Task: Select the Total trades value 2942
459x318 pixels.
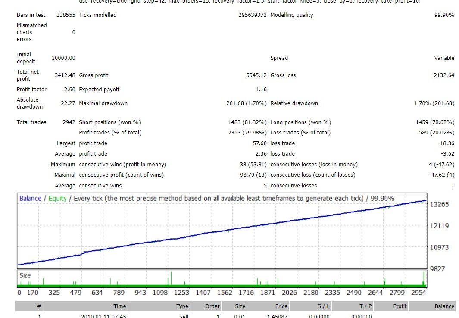Action: tap(69, 122)
